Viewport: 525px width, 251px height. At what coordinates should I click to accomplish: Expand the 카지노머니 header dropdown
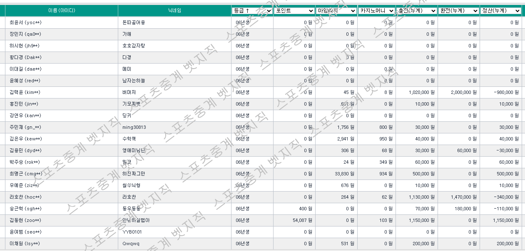coord(376,11)
